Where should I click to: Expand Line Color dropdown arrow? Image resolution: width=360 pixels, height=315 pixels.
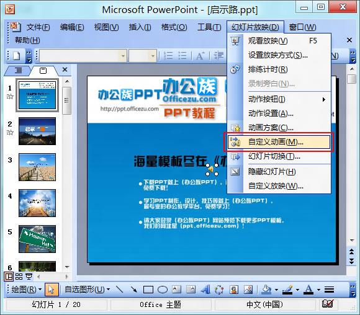point(297,290)
